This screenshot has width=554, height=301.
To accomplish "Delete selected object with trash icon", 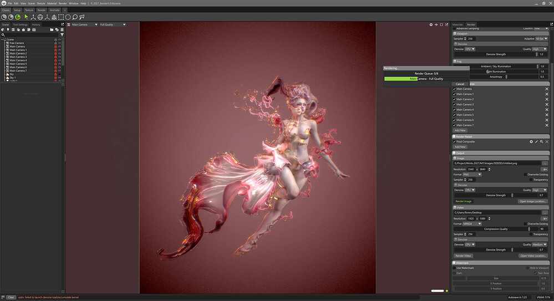I will click(x=62, y=30).
